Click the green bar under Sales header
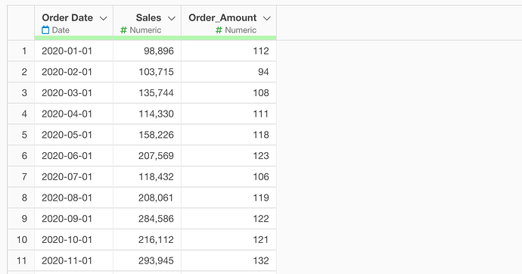The width and height of the screenshot is (522, 274). pos(148,38)
